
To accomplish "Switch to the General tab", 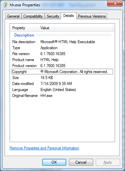I will click(x=13, y=16).
